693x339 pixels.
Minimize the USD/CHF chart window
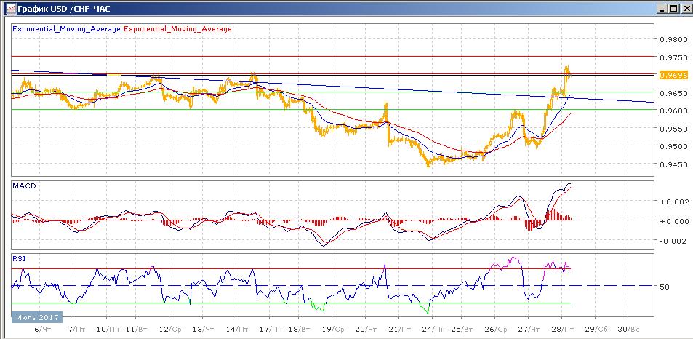(x=663, y=9)
